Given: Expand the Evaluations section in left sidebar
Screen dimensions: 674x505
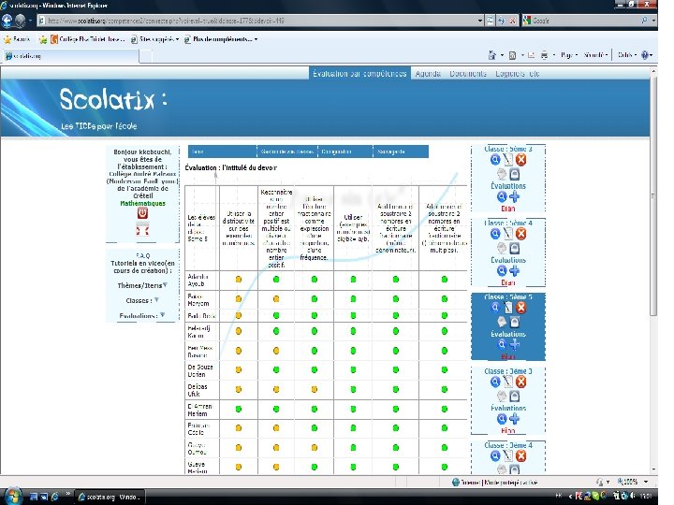Looking at the screenshot, I should click(163, 315).
